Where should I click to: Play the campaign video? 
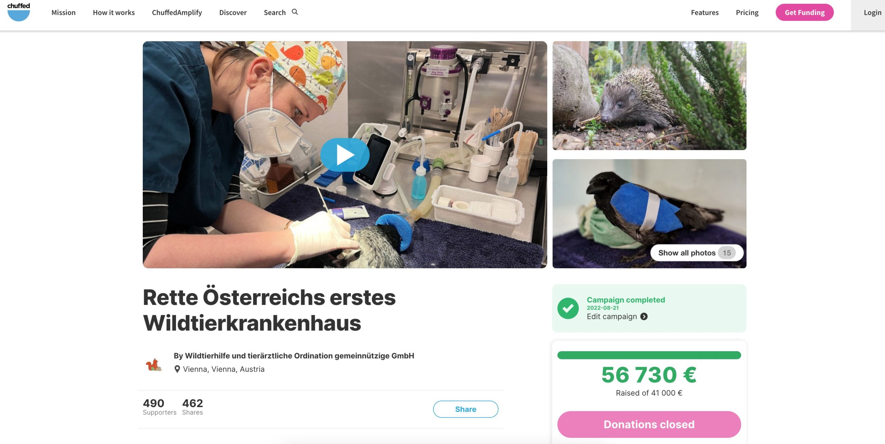[x=345, y=155]
